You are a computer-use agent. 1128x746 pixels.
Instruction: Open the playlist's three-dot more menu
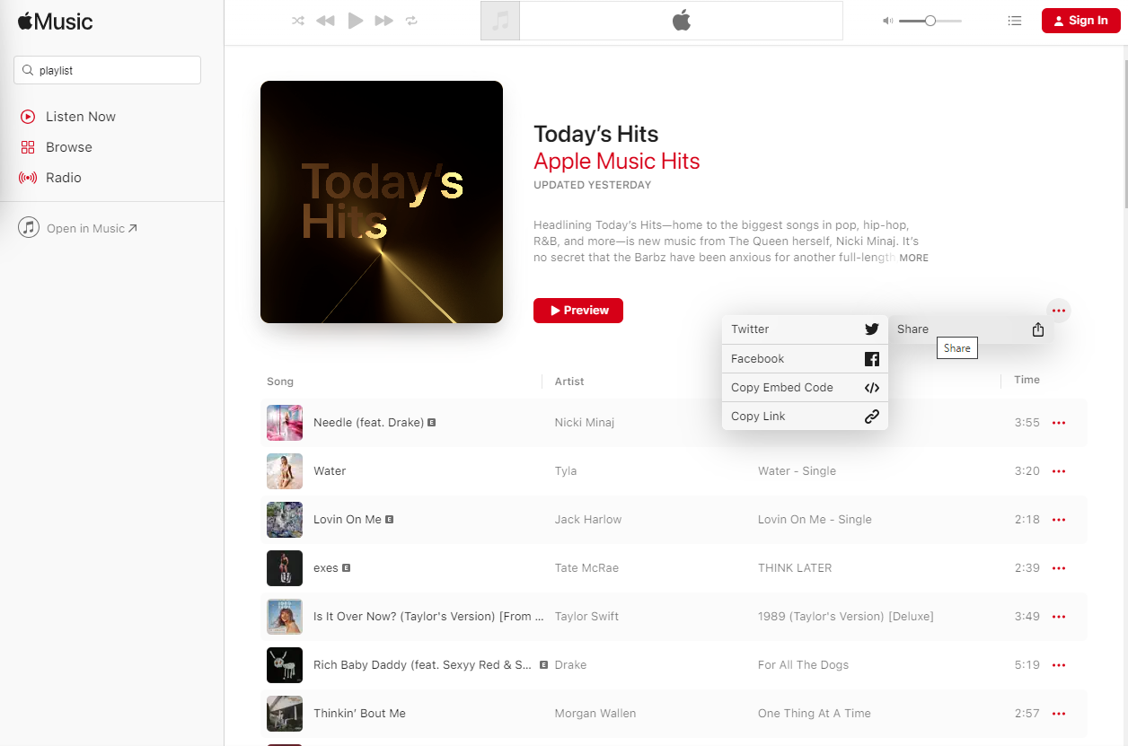point(1059,311)
